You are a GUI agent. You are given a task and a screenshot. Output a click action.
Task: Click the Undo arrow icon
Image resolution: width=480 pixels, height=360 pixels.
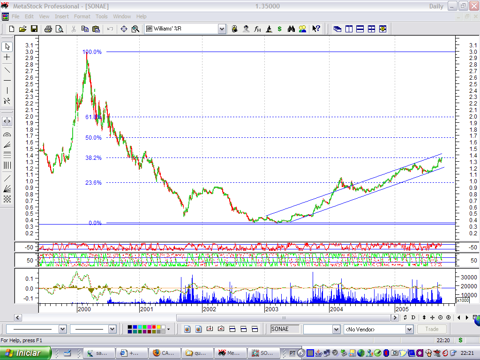[110, 29]
